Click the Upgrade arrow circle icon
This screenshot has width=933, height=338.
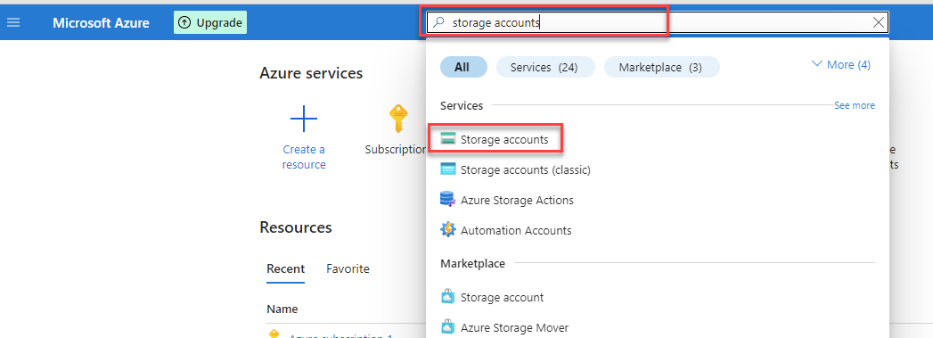185,22
